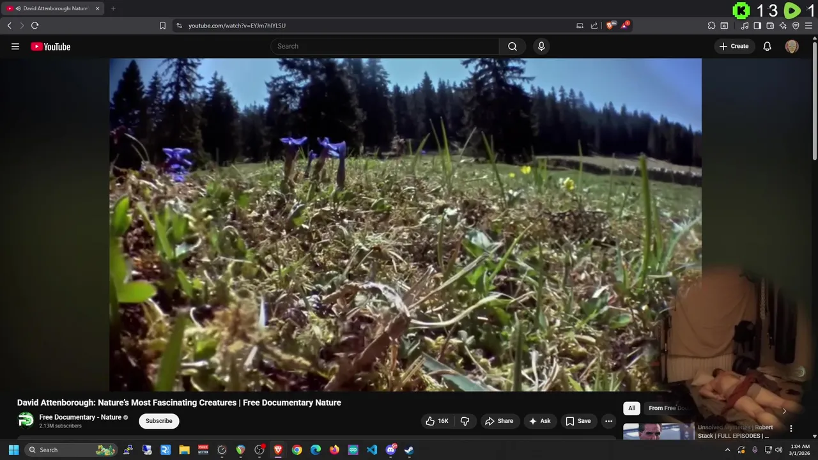This screenshot has width=818, height=460.
Task: Open the Windows Start menu
Action: point(13,450)
